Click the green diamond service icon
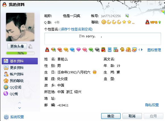Viewport: 165px width, 121px height. 91,50
